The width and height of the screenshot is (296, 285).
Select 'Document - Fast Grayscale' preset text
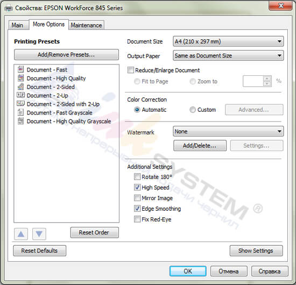(x=59, y=113)
